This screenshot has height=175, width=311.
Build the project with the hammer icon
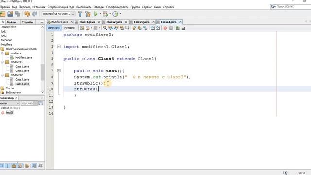point(80,14)
